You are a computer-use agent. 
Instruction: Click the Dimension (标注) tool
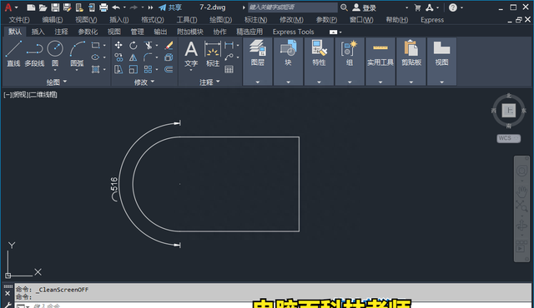tap(213, 53)
